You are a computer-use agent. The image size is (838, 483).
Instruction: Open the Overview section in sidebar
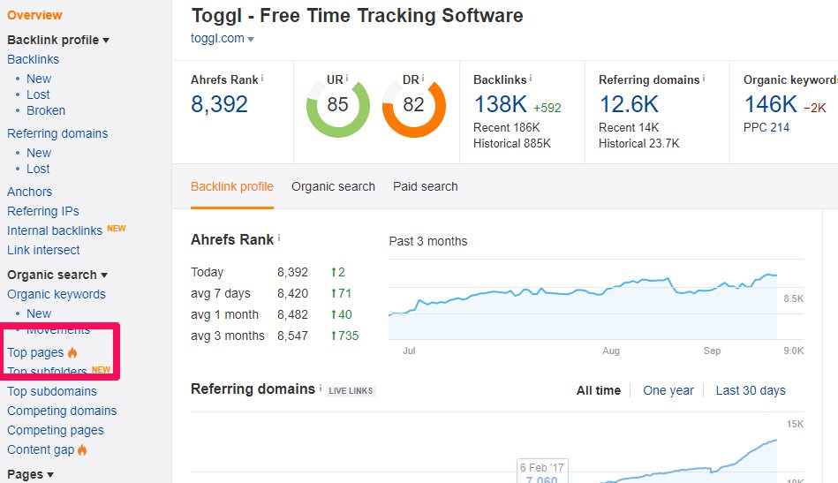tap(34, 15)
